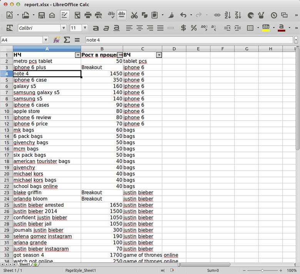
Task: Open the Рост в процентах autofilter dropdown
Action: (120, 55)
